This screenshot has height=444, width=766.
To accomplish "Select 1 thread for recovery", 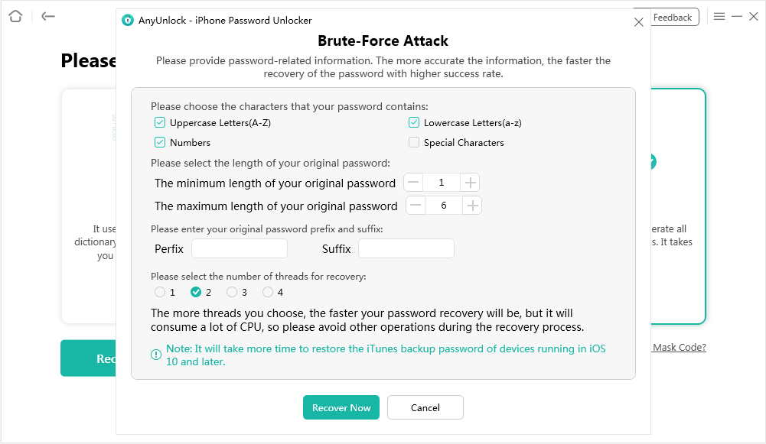I will point(160,292).
